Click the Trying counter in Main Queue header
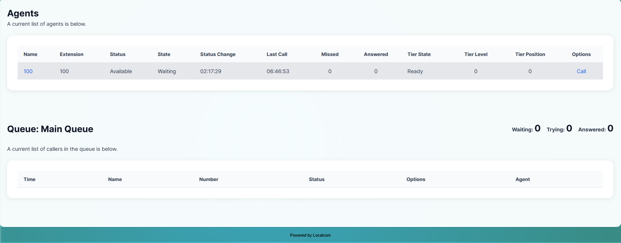The width and height of the screenshot is (621, 243). pyautogui.click(x=559, y=129)
